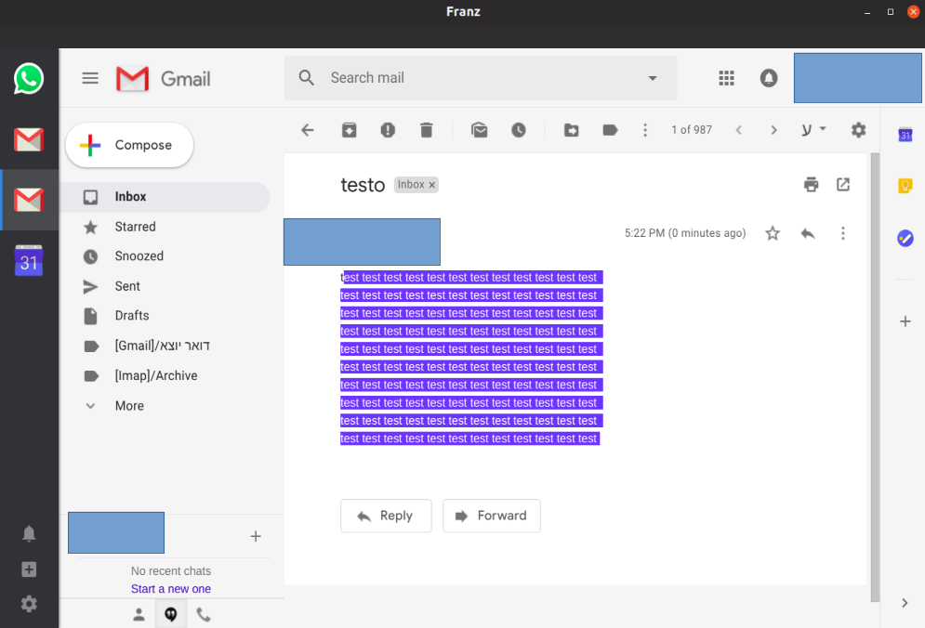Switch to the first Gmail service icon
Screen dimensions: 925x628
[x=28, y=139]
